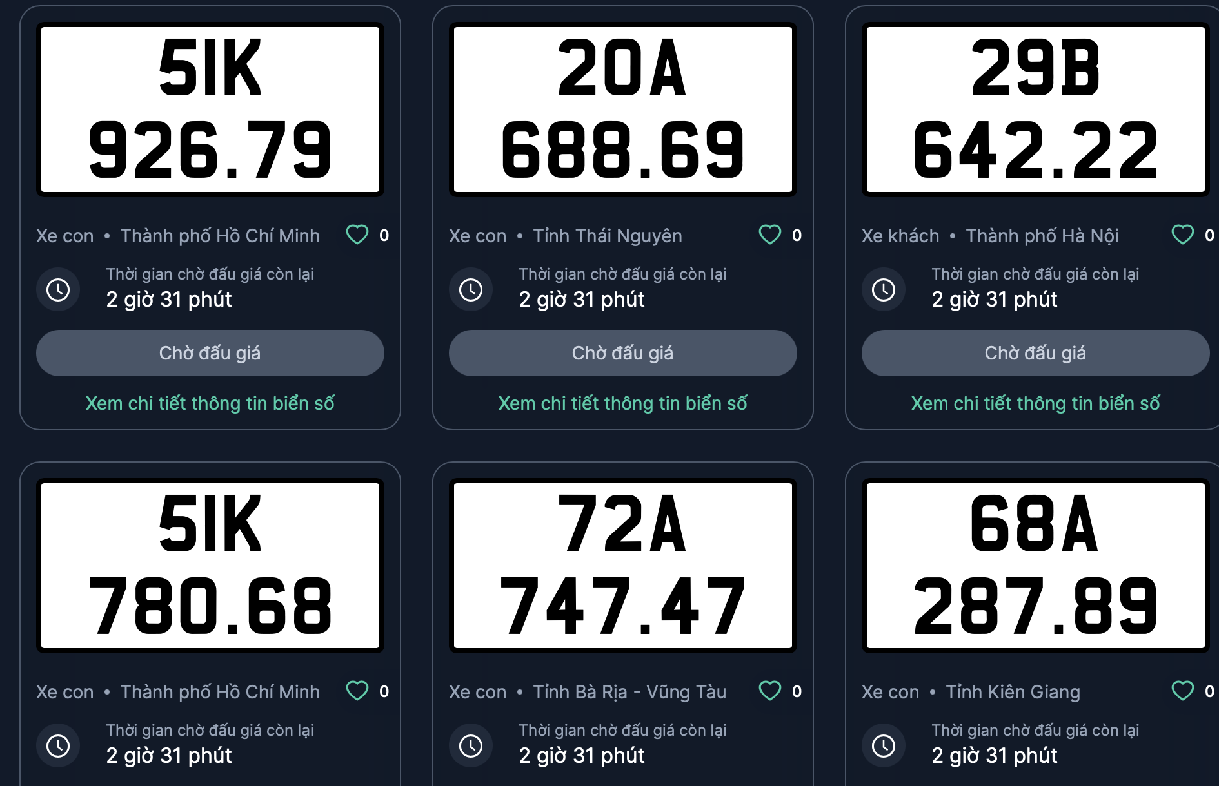Click the 68A 287.89 license plate image

[1036, 566]
